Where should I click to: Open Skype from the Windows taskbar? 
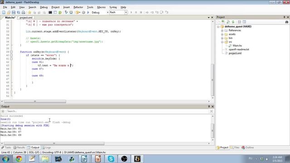[111, 159]
